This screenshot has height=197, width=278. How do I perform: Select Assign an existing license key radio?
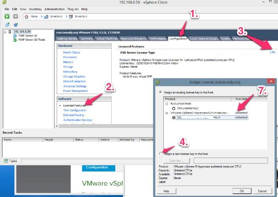[x=161, y=92]
